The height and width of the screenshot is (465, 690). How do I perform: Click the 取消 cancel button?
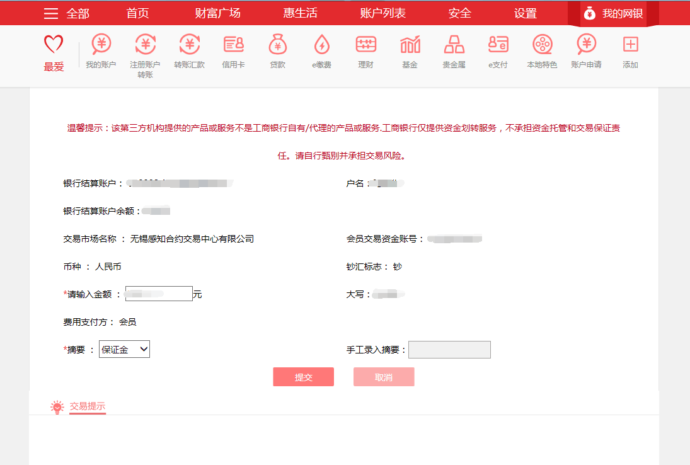pos(384,377)
